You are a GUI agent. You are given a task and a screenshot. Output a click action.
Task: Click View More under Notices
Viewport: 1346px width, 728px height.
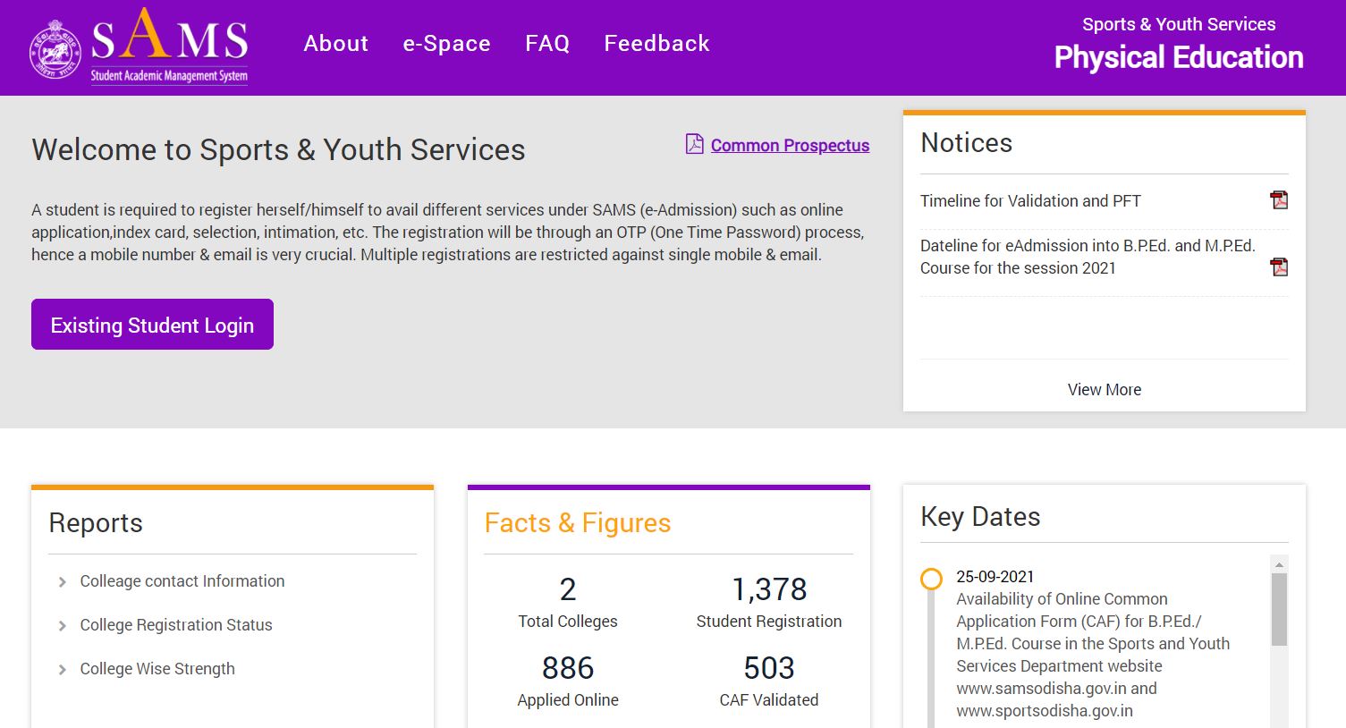tap(1105, 389)
